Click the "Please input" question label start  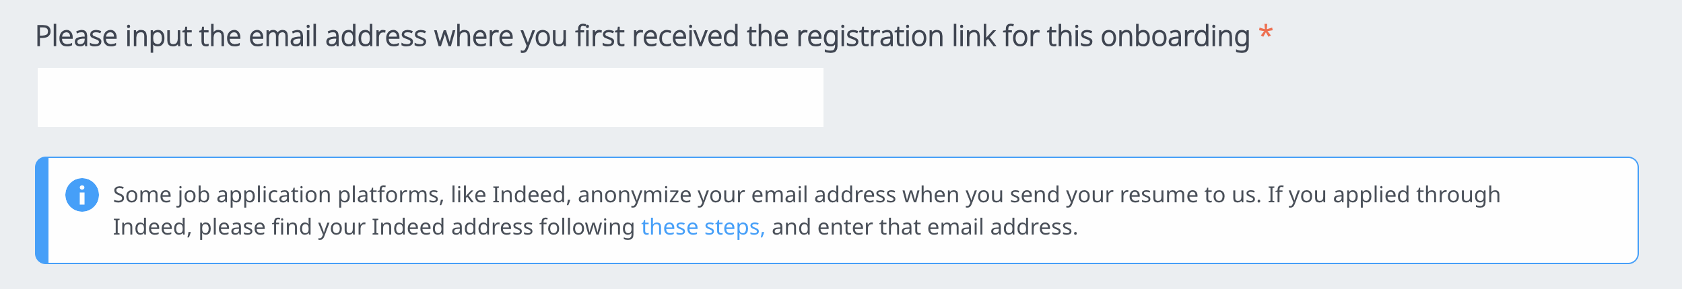pyautogui.click(x=77, y=36)
